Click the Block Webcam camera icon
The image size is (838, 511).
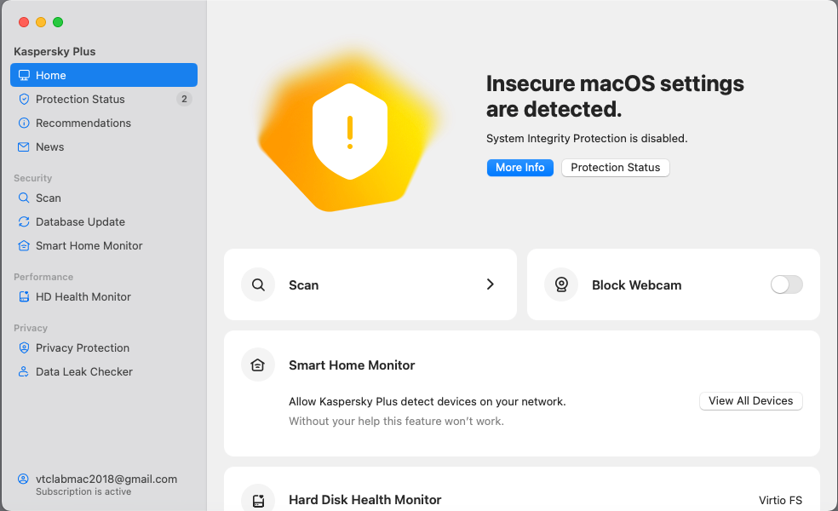[561, 284]
